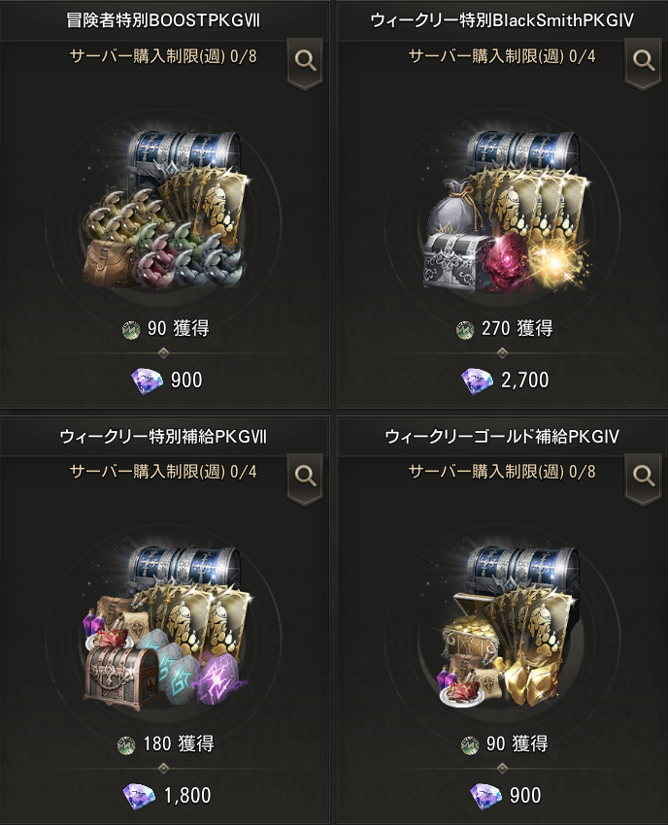Open details magnifier for ウィークリーゴールド補給PKGⅣ
668x825 pixels.
(x=644, y=477)
